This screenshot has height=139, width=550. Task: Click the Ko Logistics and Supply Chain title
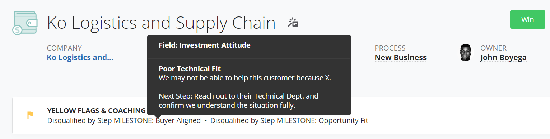pos(161,23)
